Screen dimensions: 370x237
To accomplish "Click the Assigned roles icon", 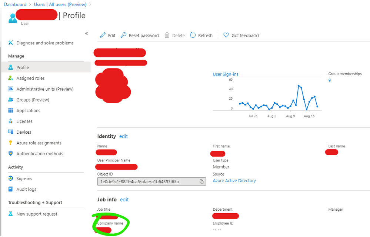I will pos(11,78).
